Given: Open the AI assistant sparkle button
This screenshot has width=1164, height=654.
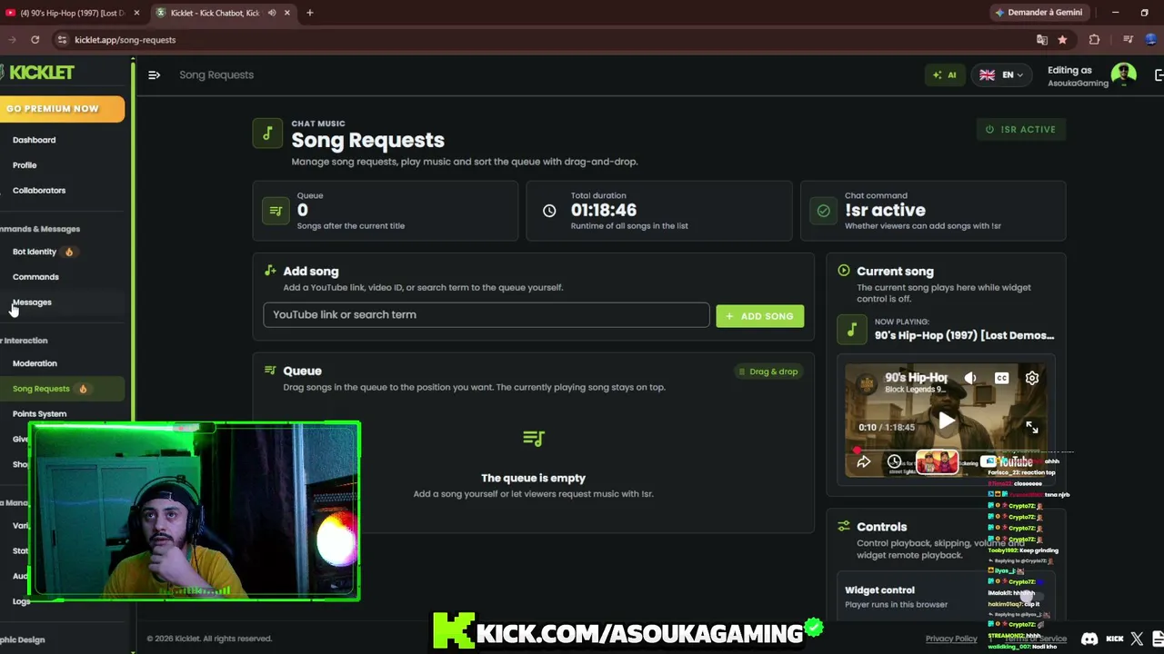Looking at the screenshot, I should tap(945, 74).
